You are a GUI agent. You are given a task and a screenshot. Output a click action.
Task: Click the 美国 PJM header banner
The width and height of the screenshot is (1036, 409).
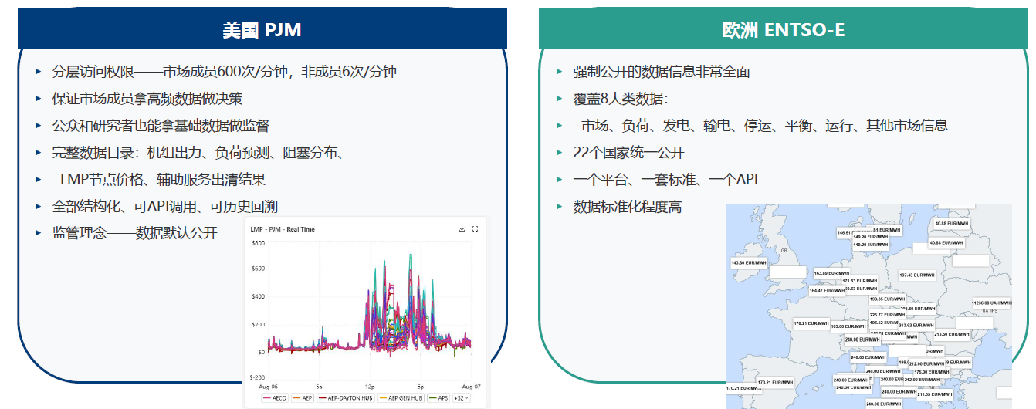coord(262,29)
